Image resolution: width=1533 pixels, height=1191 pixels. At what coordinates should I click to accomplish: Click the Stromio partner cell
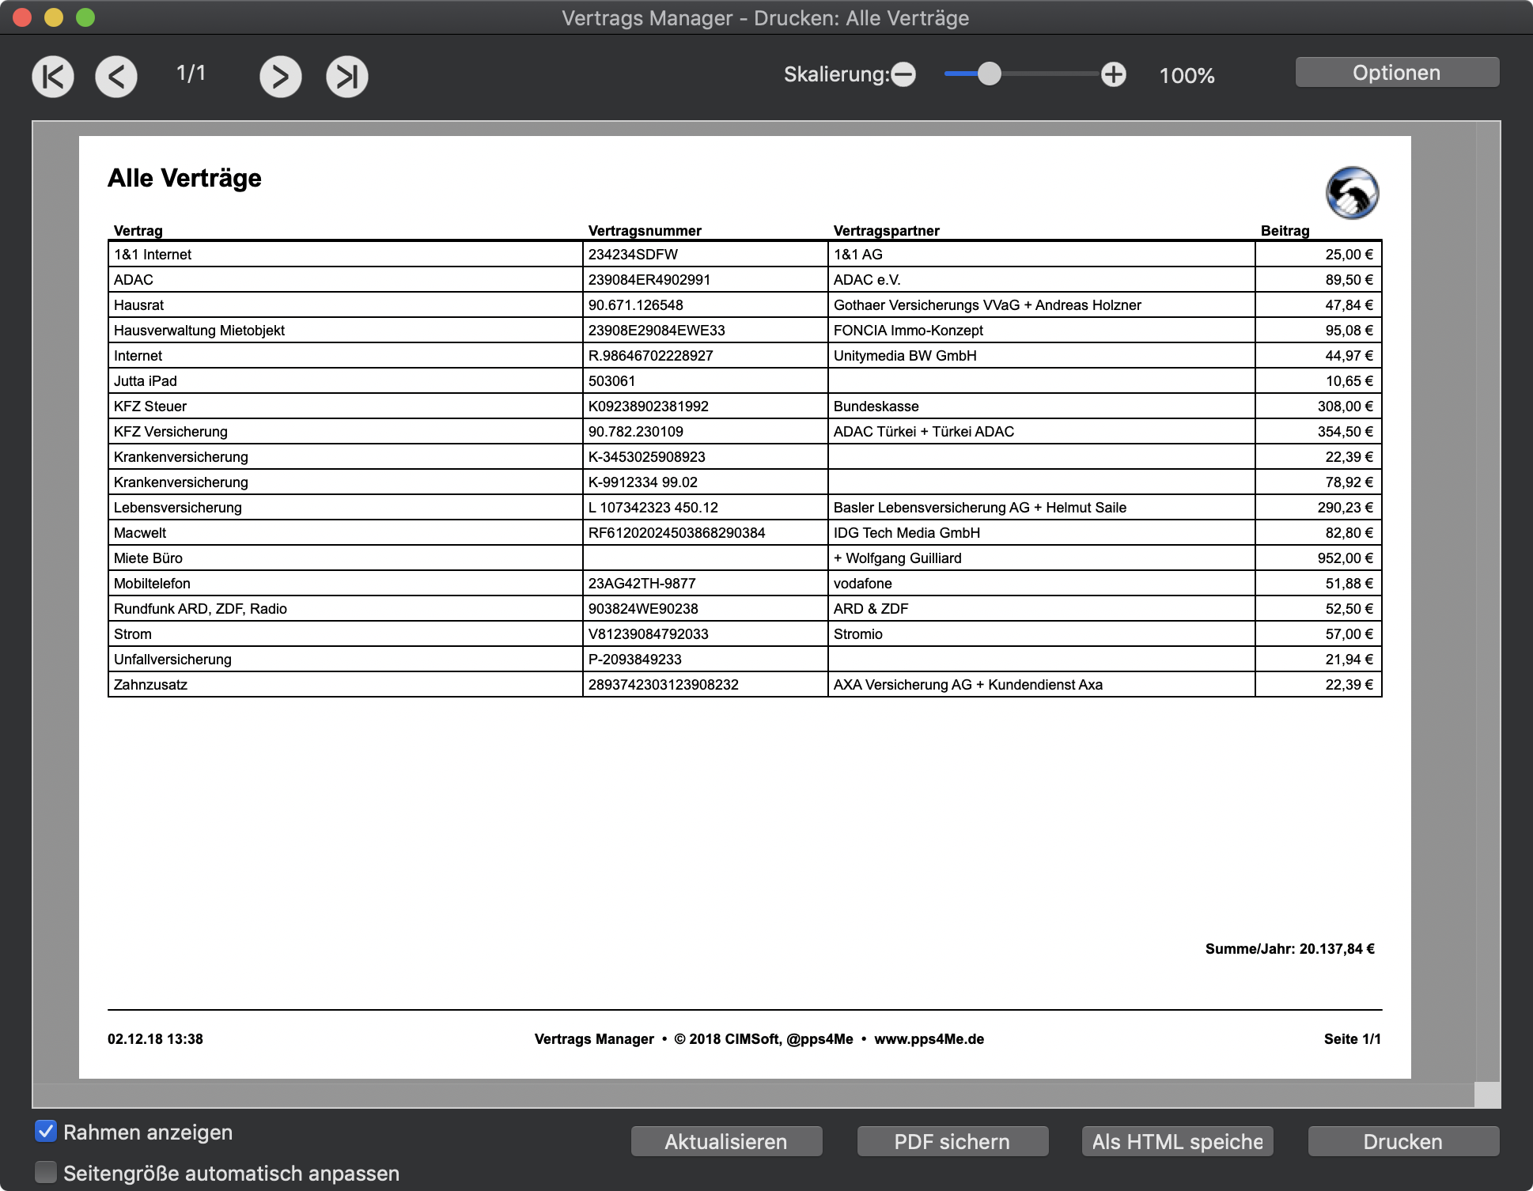coord(1041,634)
